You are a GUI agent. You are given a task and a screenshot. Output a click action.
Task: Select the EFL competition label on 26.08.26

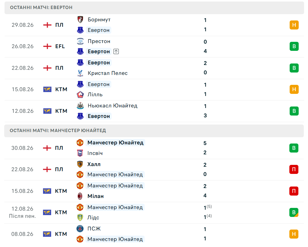[x=60, y=46]
